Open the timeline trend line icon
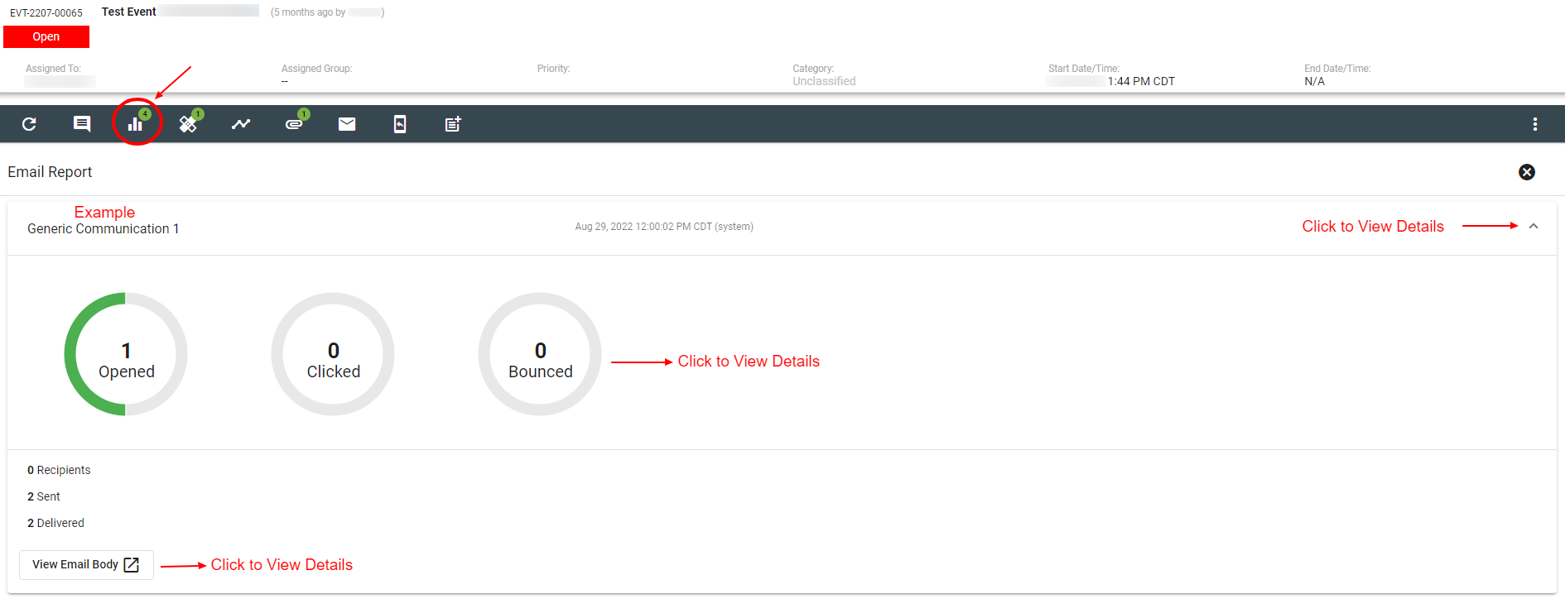This screenshot has height=599, width=1565. pos(241,124)
